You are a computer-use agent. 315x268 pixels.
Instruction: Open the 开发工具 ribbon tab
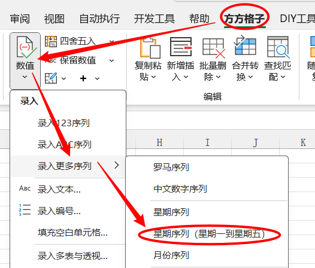coord(155,19)
